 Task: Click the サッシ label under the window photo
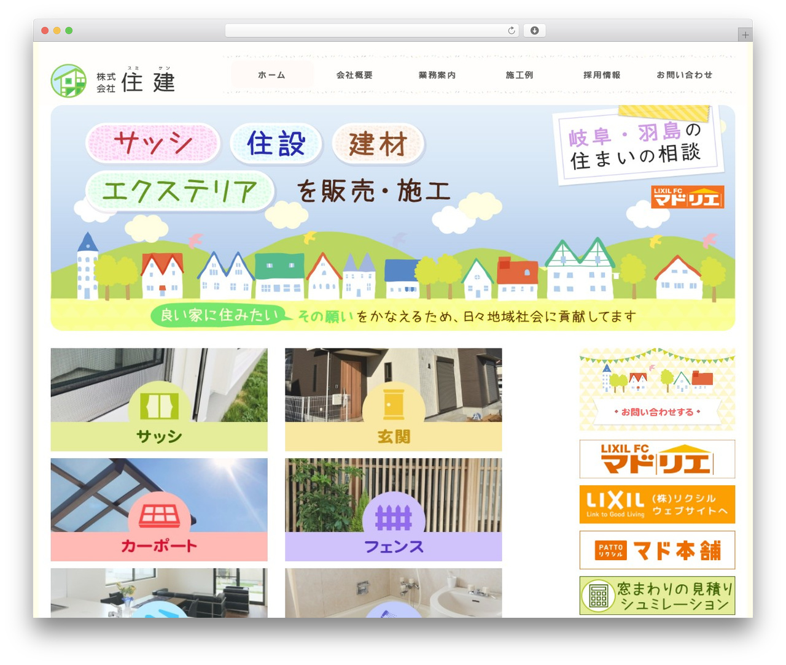159,437
